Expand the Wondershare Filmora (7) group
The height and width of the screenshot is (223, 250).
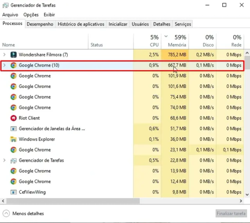point(5,55)
